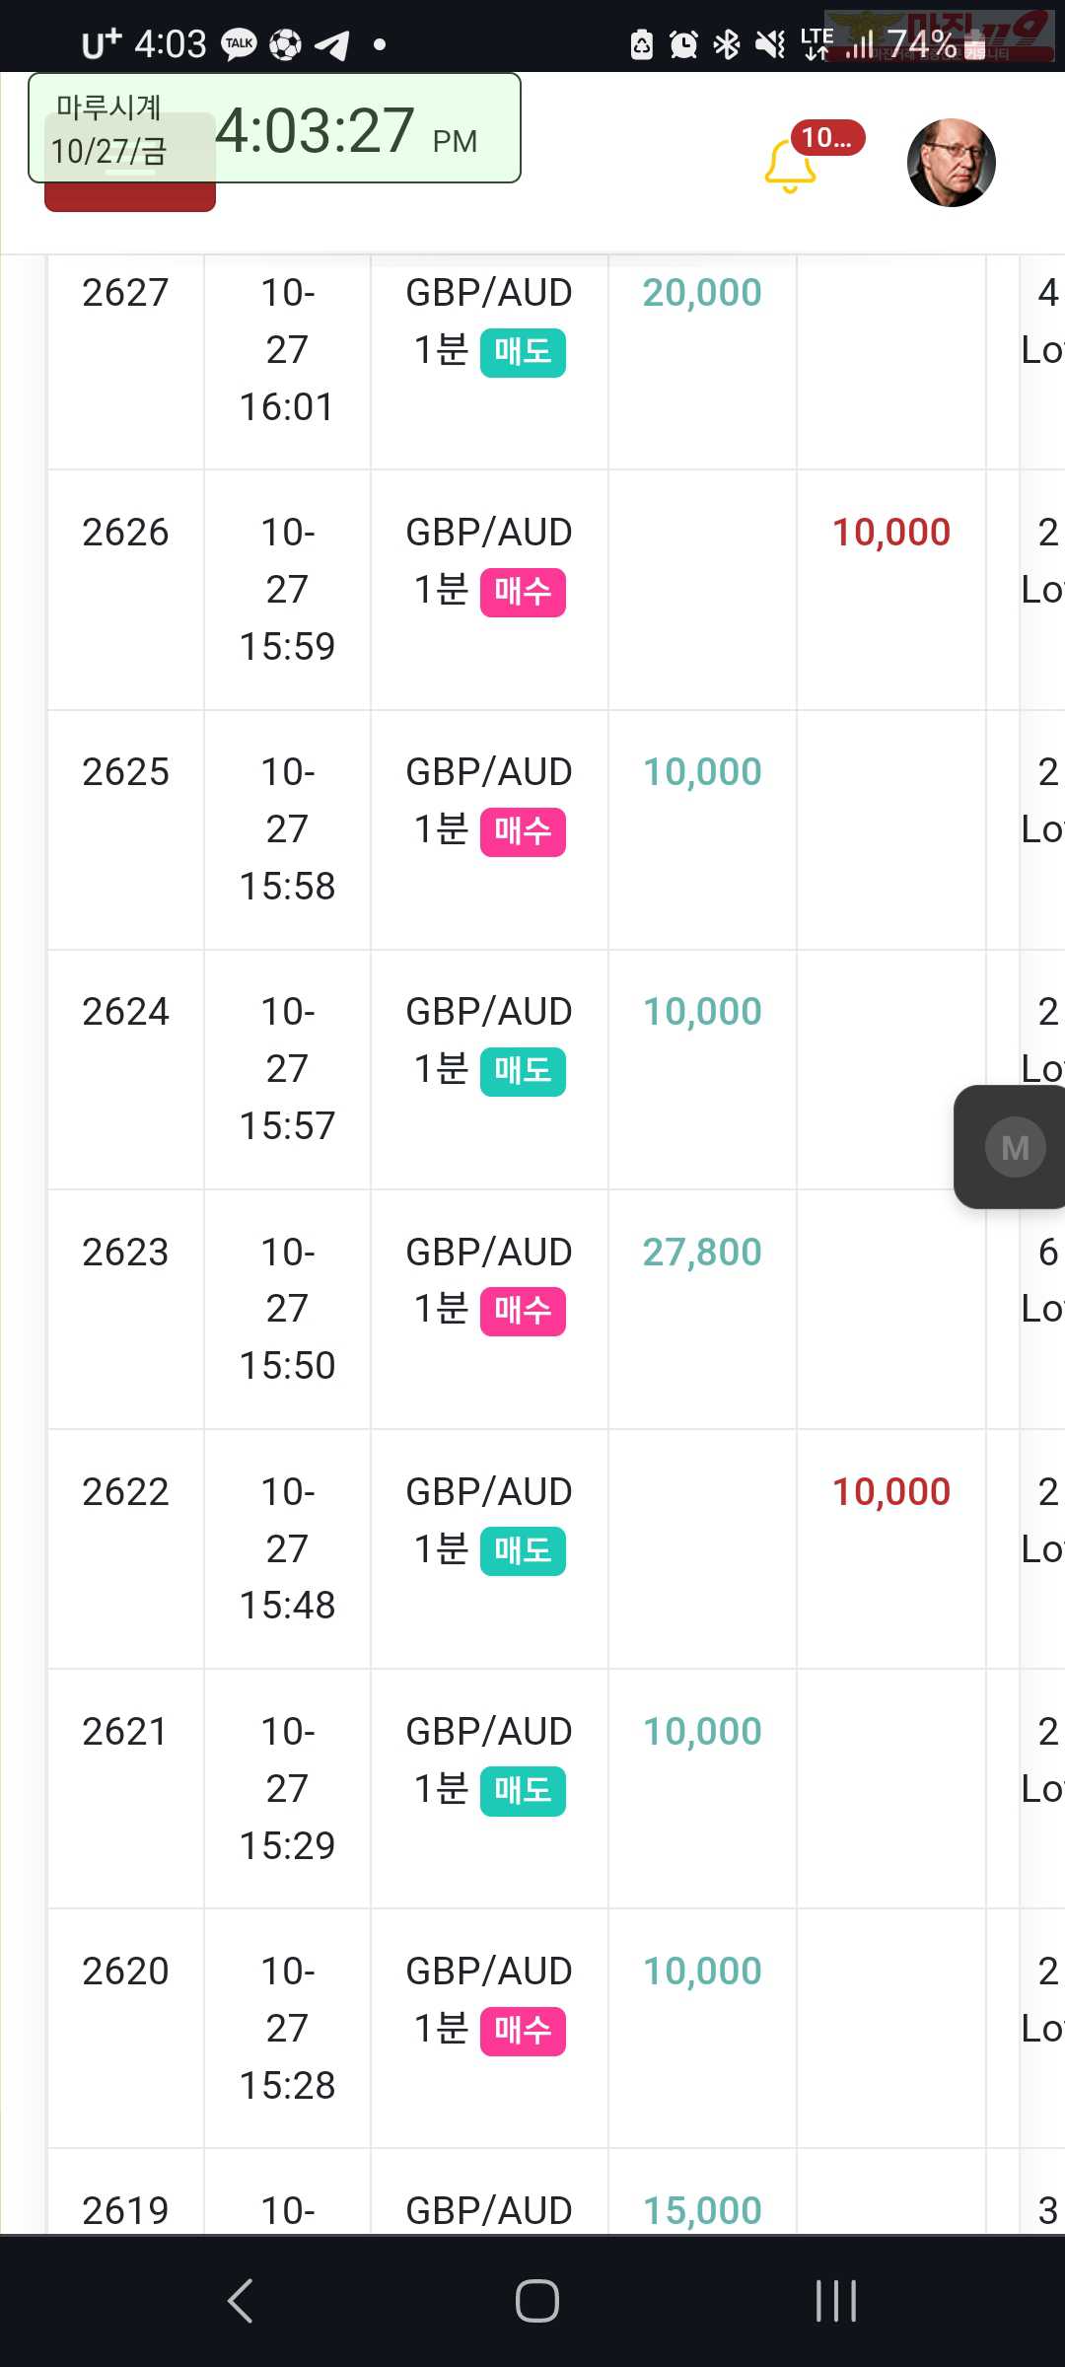Open the user profile avatar photo
The width and height of the screenshot is (1065, 2367).
pos(951,163)
